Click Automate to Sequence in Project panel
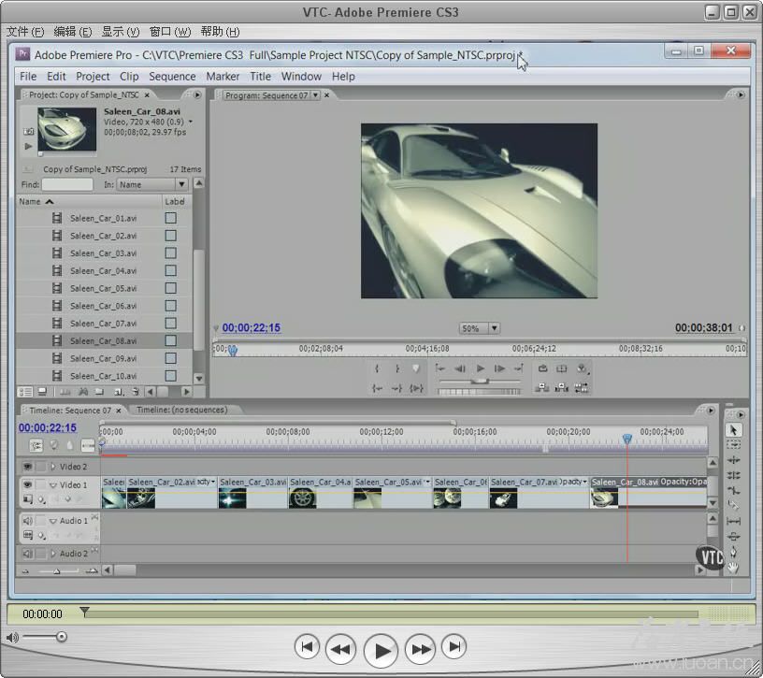763x678 pixels. coord(65,391)
